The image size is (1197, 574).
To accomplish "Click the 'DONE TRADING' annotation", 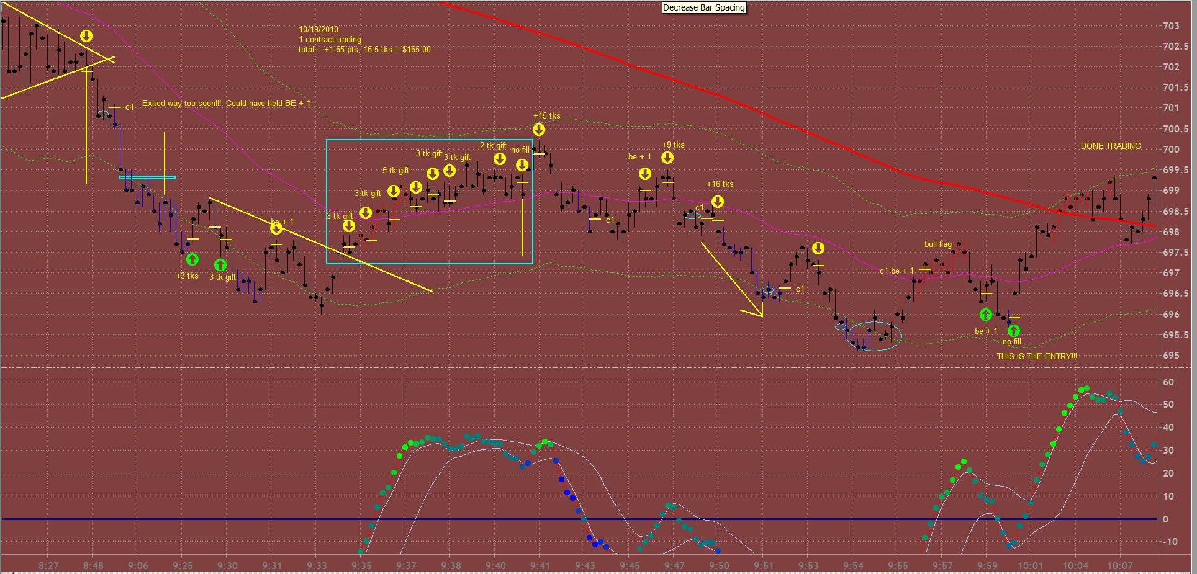I will point(1111,146).
